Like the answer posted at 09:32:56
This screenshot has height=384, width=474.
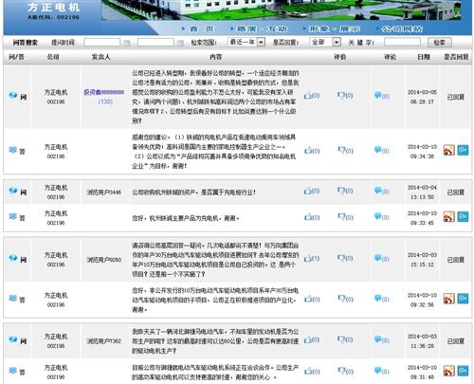[x=312, y=299]
